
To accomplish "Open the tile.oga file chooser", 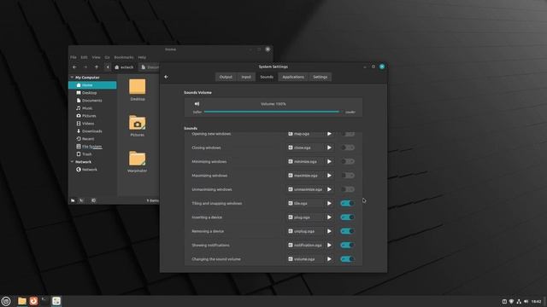I will [305, 203].
